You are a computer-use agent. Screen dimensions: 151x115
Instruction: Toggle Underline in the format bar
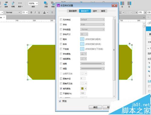(x=39, y=12)
